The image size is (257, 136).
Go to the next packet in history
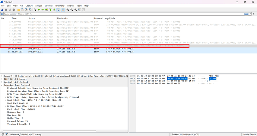coord(42,10)
